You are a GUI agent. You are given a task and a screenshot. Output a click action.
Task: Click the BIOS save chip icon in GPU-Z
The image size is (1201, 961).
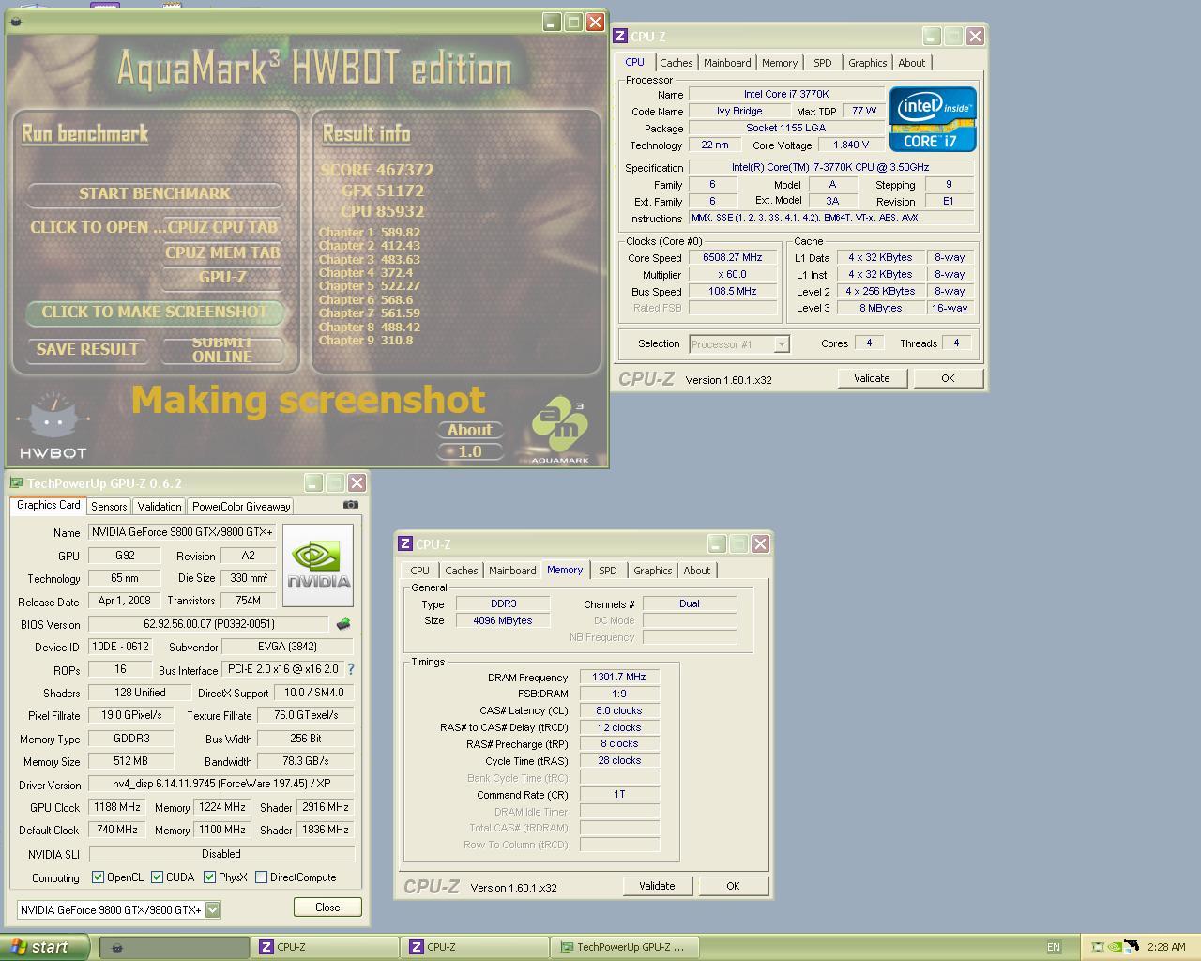pyautogui.click(x=343, y=624)
